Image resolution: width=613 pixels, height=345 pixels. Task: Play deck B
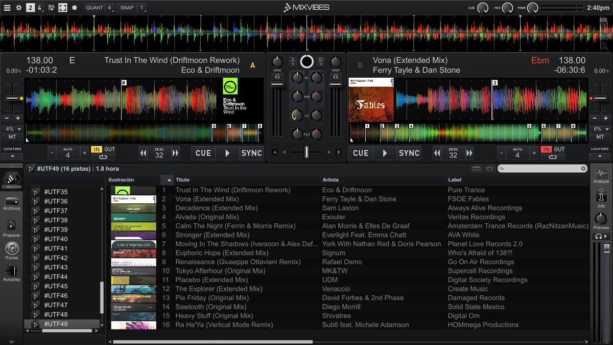click(385, 153)
